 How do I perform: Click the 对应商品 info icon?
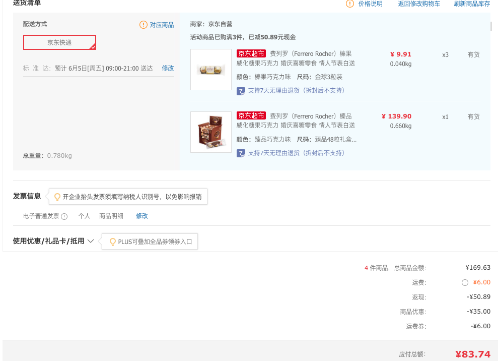[143, 25]
